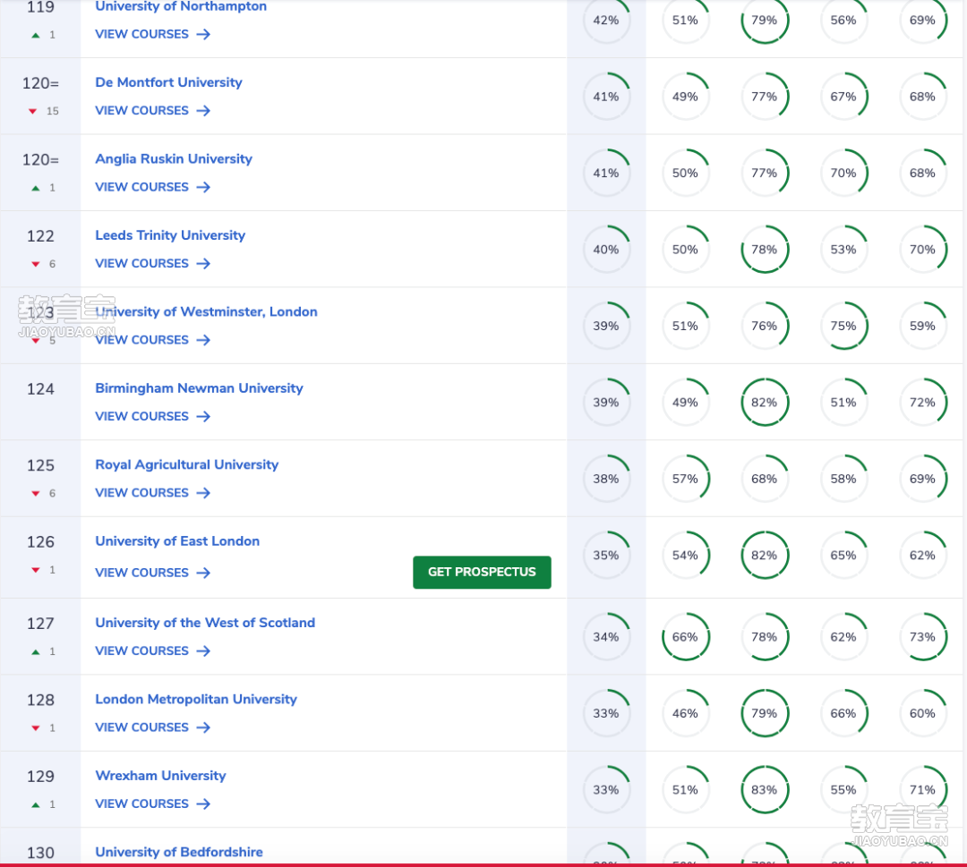Click red down arrow under rank 125
967x867 pixels.
point(36,494)
